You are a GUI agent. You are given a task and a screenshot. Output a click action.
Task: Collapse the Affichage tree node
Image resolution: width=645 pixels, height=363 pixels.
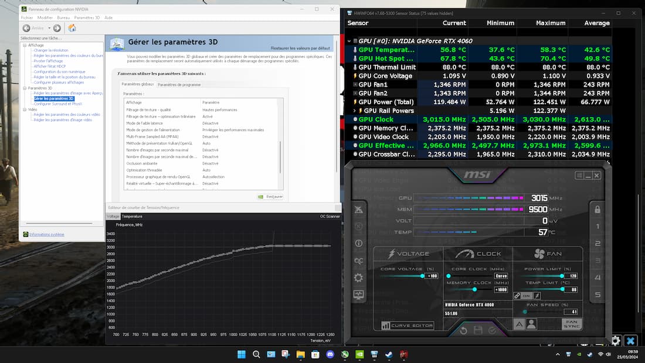(x=25, y=45)
